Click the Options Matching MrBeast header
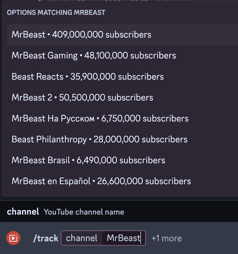This screenshot has height=254, width=238. 56,12
